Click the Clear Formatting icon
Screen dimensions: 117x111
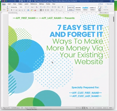pyautogui.click(x=37, y=7)
